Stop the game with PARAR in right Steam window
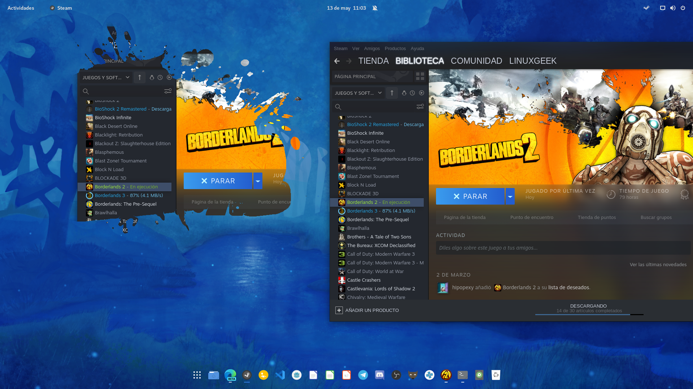This screenshot has width=693, height=389. point(470,196)
